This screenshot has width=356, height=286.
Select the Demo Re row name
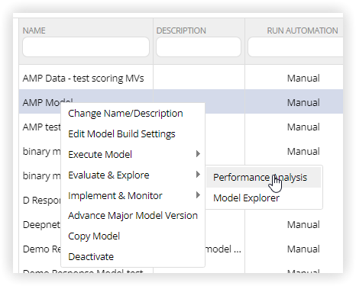tap(41, 249)
